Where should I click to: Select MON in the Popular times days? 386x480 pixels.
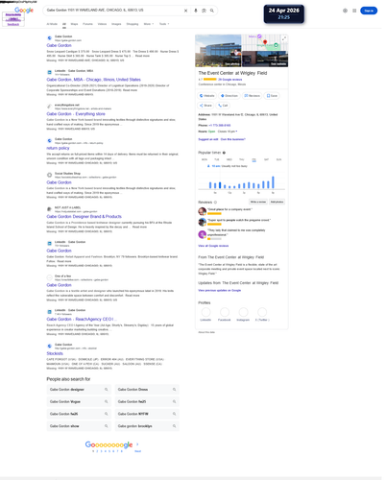(205, 159)
